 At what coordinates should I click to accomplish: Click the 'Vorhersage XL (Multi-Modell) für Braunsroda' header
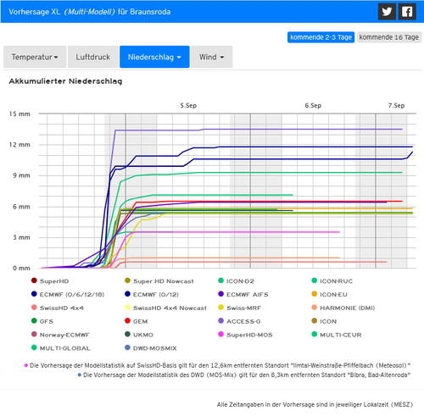pos(90,12)
